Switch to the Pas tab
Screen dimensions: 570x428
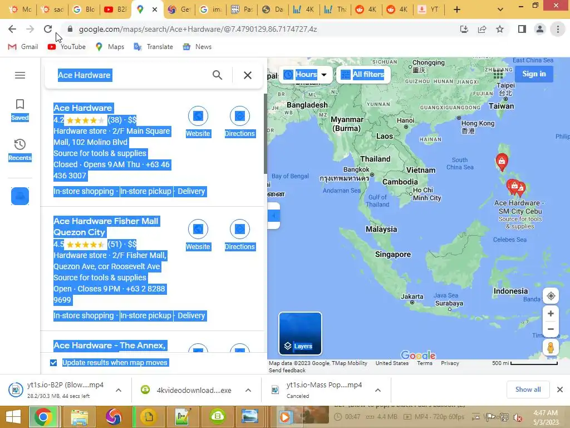(x=242, y=9)
